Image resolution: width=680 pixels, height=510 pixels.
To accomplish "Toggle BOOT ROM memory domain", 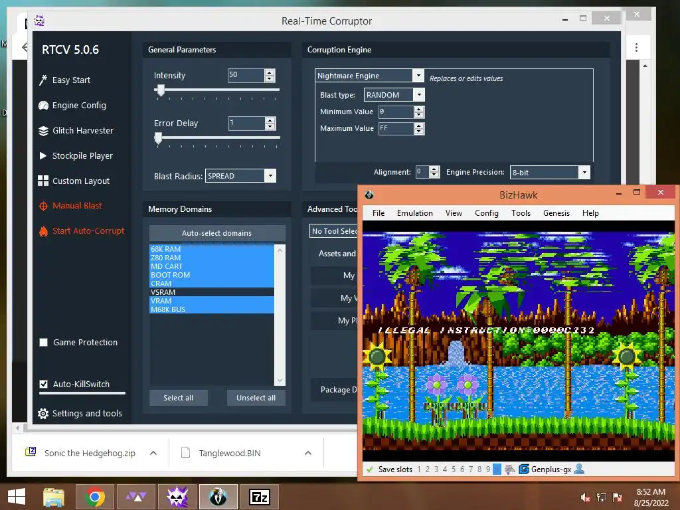I will (212, 275).
